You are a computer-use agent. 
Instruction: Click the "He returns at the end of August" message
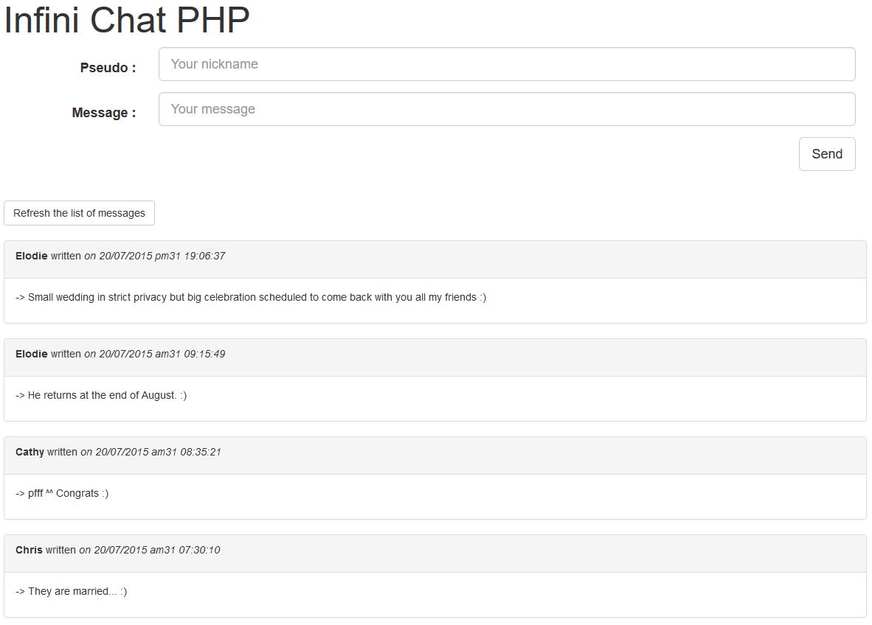[x=101, y=395]
